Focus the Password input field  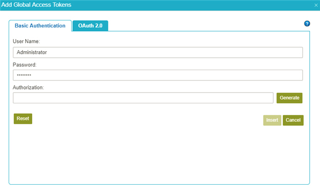(x=158, y=75)
